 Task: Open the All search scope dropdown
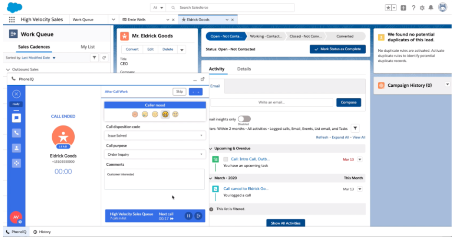(x=158, y=8)
